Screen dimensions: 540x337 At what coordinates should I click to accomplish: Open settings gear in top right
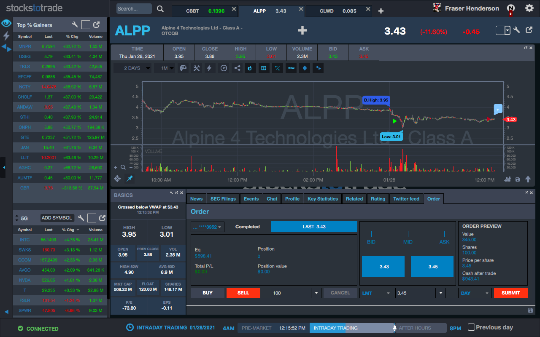coord(529,8)
